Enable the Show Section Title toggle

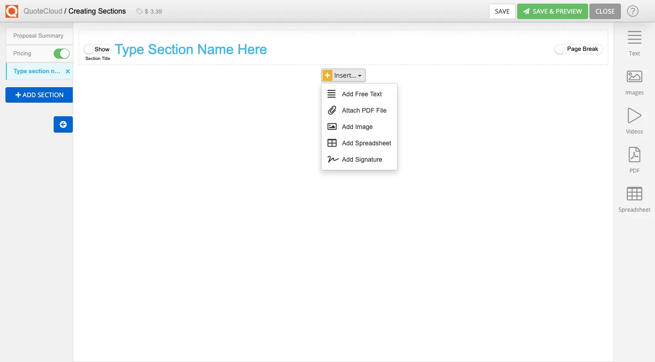(x=90, y=49)
